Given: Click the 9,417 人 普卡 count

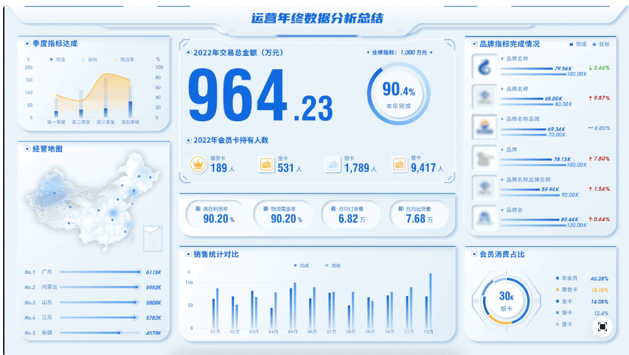Looking at the screenshot, I should pyautogui.click(x=428, y=168).
